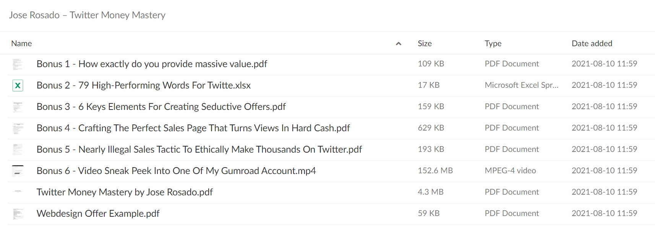Open Bonus 1 - How exactly do you provide massive value.pdf

pyautogui.click(x=152, y=64)
